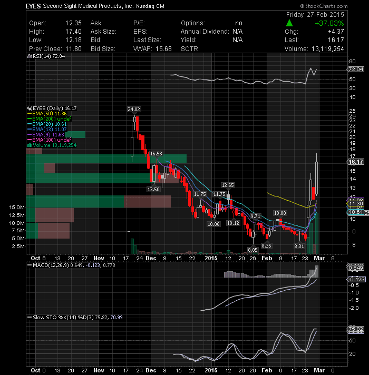
Task: Click the 'EPS:' label
Action: click(140, 32)
